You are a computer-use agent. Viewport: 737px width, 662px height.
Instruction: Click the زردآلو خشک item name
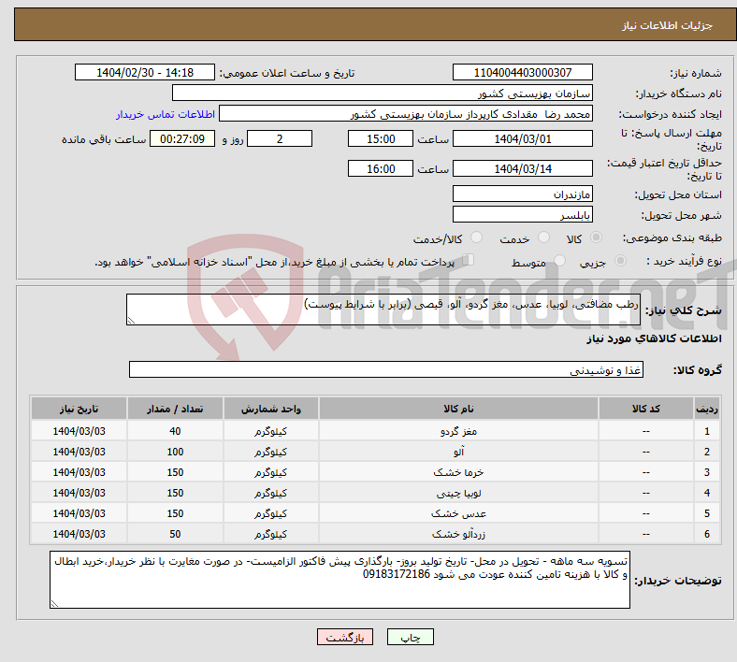click(458, 534)
